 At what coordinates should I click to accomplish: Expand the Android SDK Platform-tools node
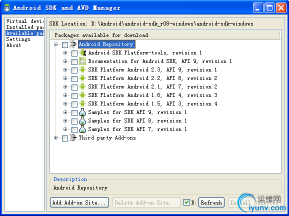tap(65, 52)
